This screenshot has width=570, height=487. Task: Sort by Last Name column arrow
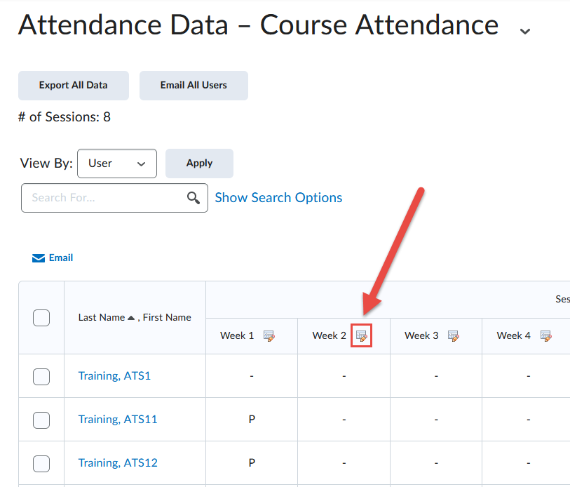click(x=132, y=318)
